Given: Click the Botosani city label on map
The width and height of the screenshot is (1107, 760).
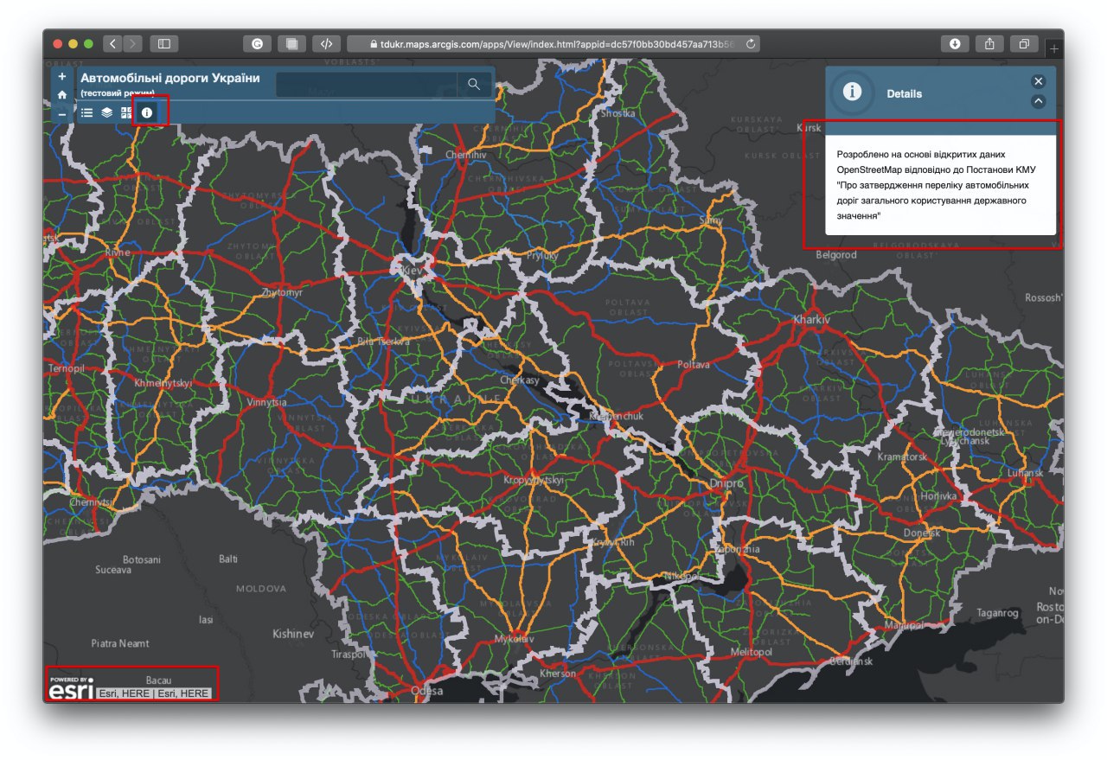Looking at the screenshot, I should 142,559.
